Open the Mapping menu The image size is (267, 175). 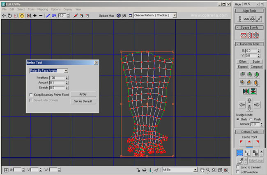point(43,9)
